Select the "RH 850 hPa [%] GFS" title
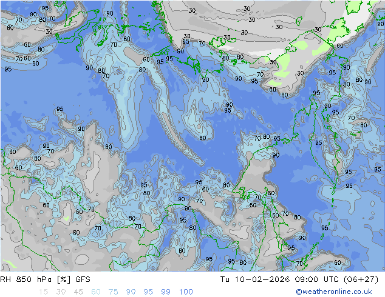 45,279
